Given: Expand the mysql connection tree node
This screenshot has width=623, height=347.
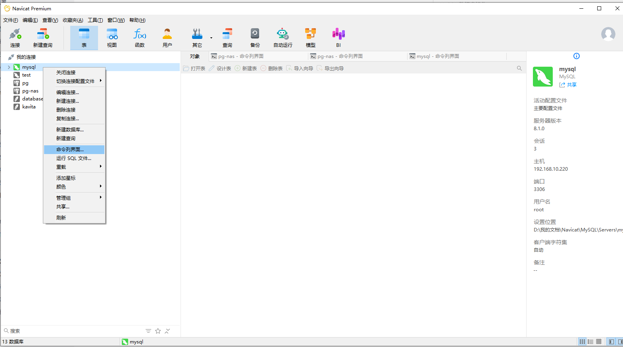Looking at the screenshot, I should (9, 67).
